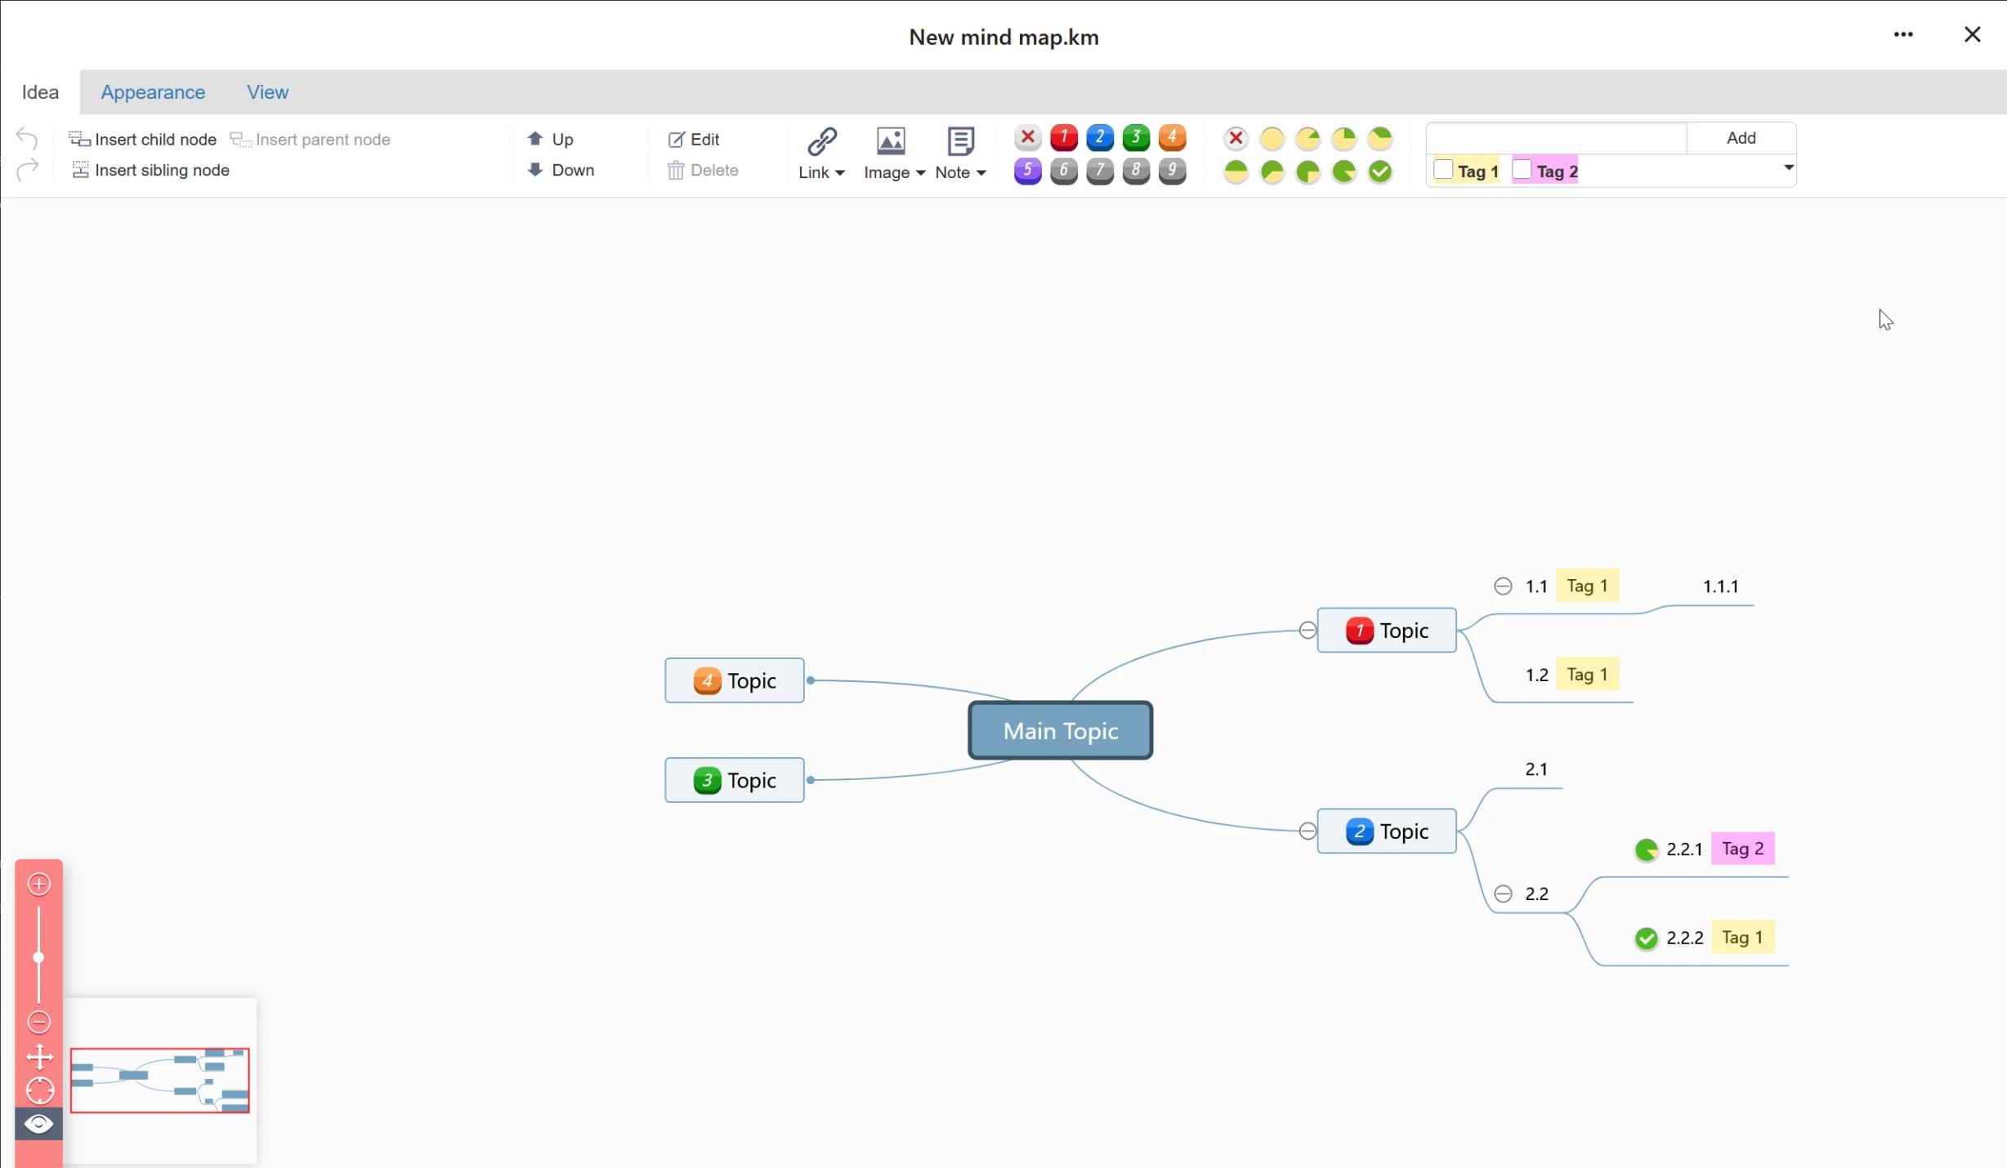Click the redo arrow icon
This screenshot has height=1168, width=2007.
(27, 169)
